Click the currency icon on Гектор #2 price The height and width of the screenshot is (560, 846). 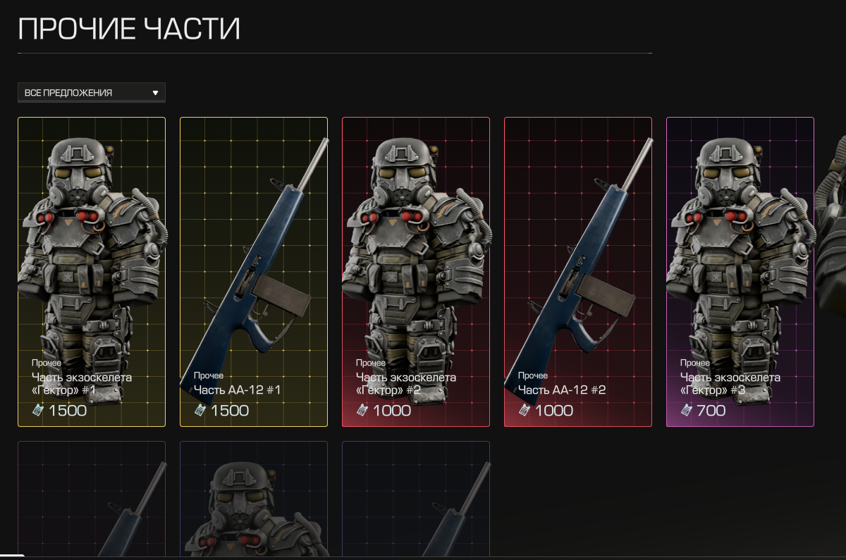point(362,410)
